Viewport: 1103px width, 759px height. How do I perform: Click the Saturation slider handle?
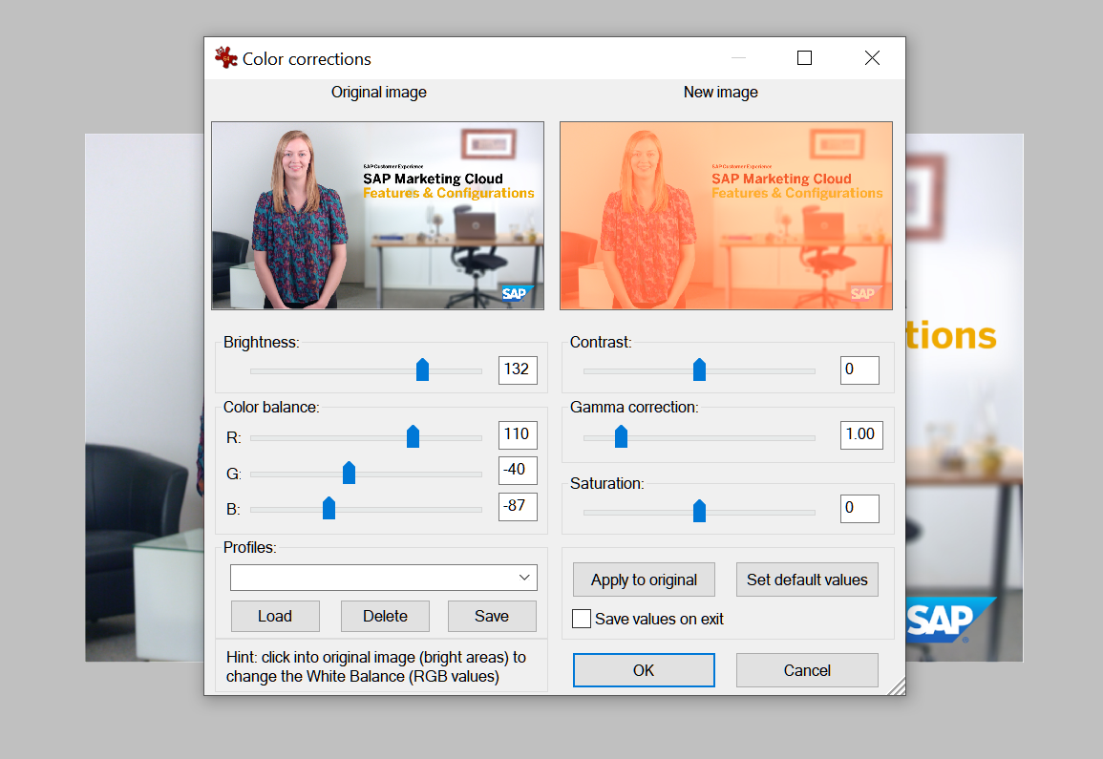coord(699,511)
